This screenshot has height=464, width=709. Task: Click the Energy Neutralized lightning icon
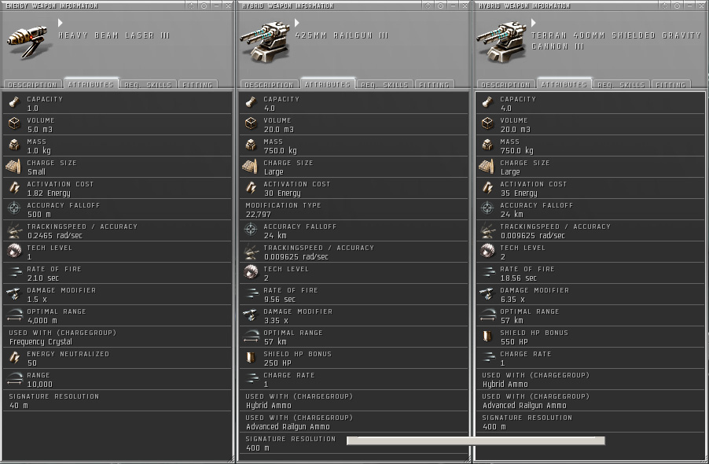click(x=14, y=358)
